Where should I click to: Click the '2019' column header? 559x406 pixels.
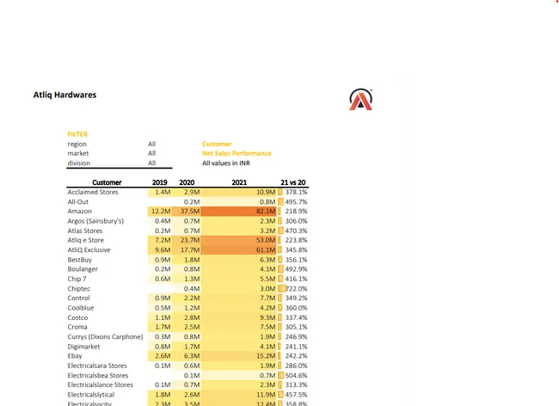point(160,182)
